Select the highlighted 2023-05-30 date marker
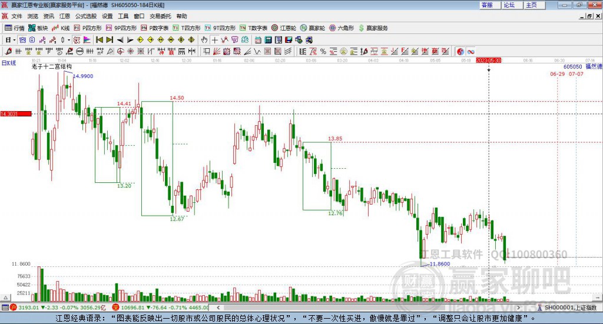 pos(488,60)
